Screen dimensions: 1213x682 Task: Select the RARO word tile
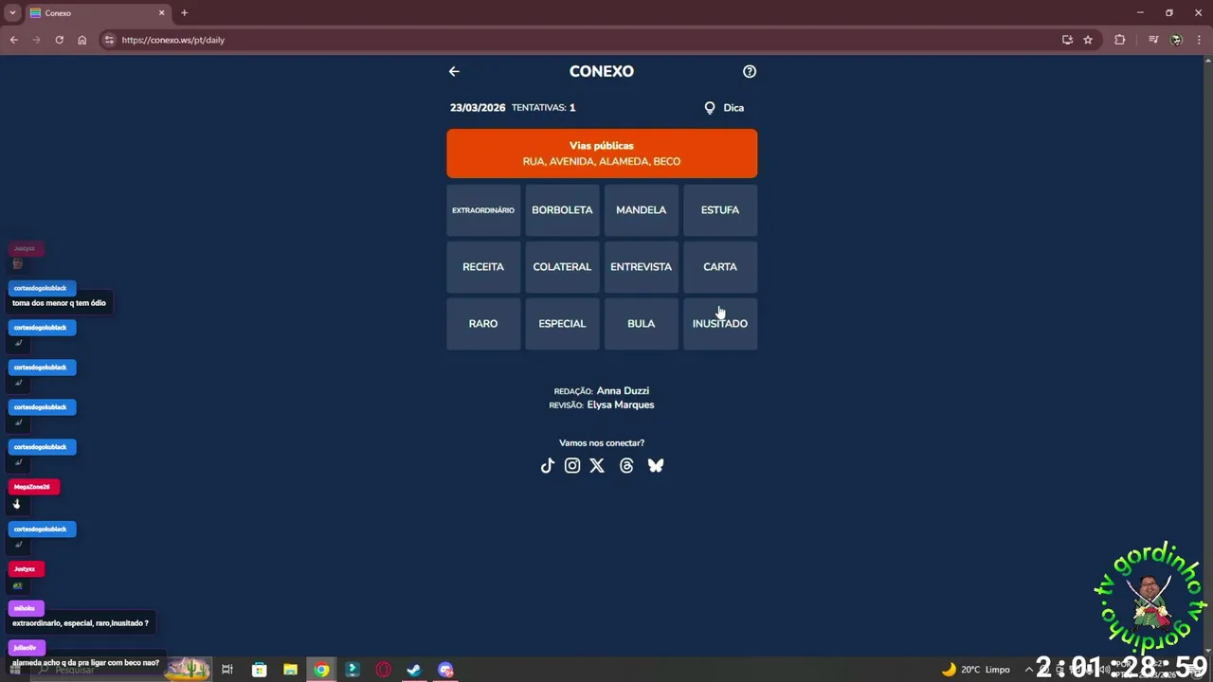tap(483, 324)
